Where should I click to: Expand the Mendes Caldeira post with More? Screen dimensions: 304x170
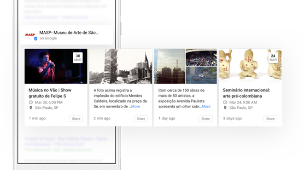(x=135, y=107)
